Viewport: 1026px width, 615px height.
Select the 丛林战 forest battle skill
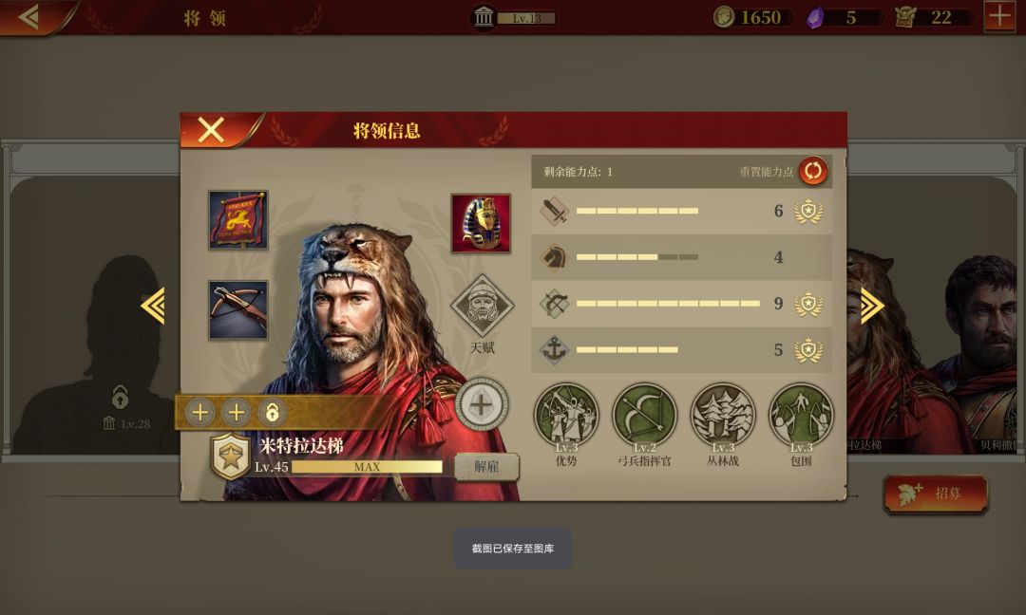coord(723,415)
